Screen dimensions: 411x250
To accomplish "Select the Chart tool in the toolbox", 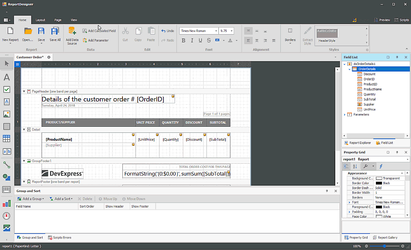I will (x=6, y=203).
